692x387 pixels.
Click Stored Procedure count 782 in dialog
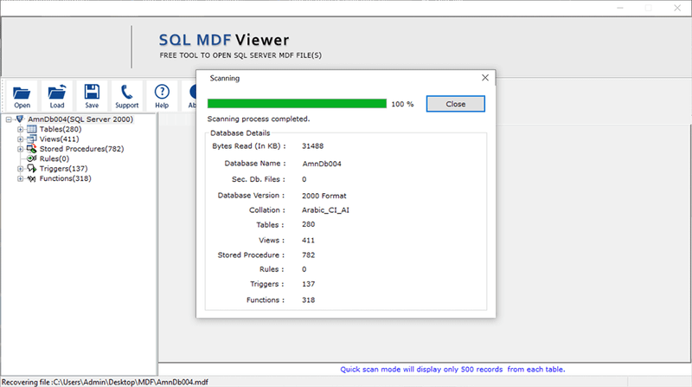pyautogui.click(x=309, y=255)
